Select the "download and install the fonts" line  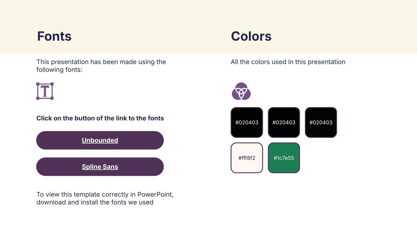pyautogui.click(x=95, y=202)
